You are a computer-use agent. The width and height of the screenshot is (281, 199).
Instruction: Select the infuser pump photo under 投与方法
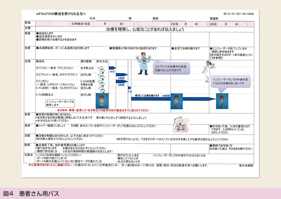click(102, 101)
